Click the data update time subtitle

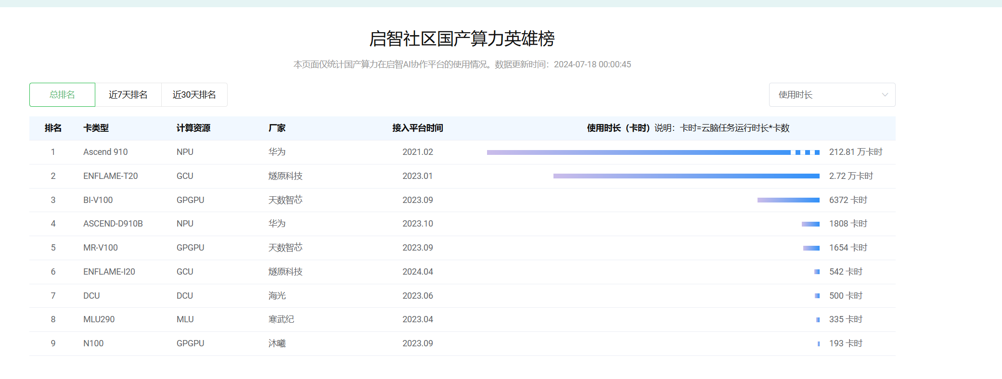462,64
